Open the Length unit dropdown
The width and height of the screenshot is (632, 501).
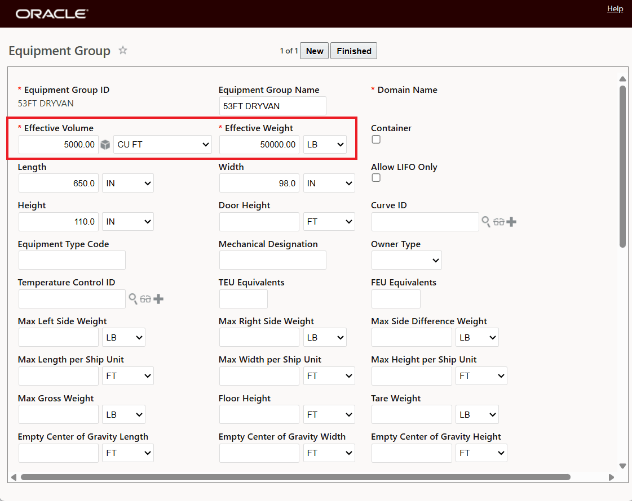tap(128, 183)
